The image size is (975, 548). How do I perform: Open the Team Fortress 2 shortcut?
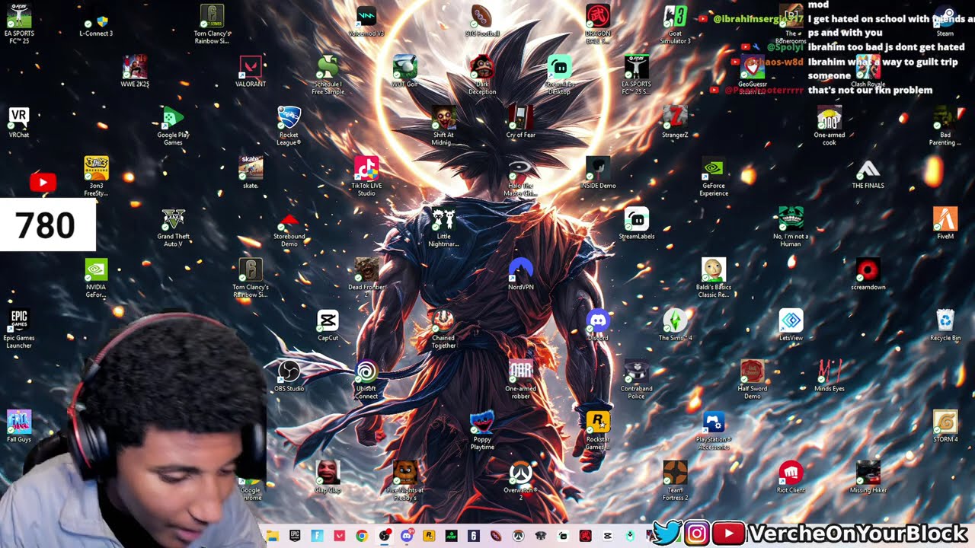(x=675, y=482)
